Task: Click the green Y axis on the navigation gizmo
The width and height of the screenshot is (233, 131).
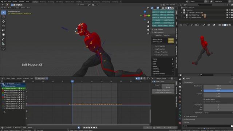Action: click(x=149, y=16)
